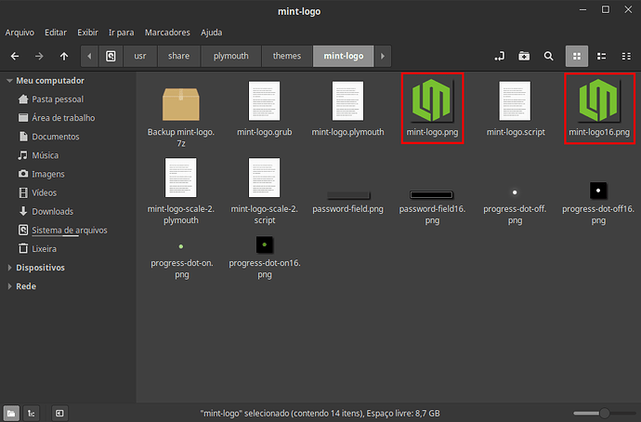The width and height of the screenshot is (641, 422).
Task: Go up to the parent folder
Action: pyautogui.click(x=64, y=56)
